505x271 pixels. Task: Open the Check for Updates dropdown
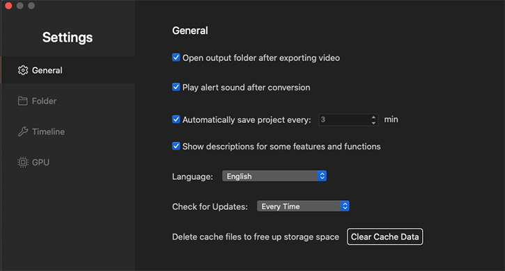(303, 206)
